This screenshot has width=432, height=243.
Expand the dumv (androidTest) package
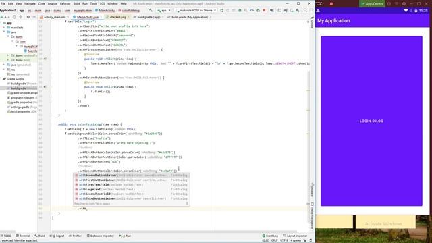[8, 55]
